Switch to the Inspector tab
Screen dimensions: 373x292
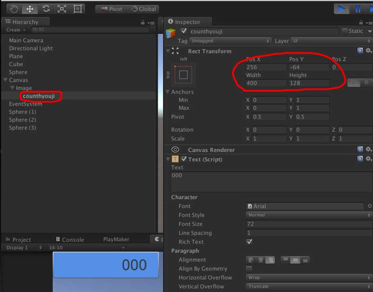coord(187,22)
